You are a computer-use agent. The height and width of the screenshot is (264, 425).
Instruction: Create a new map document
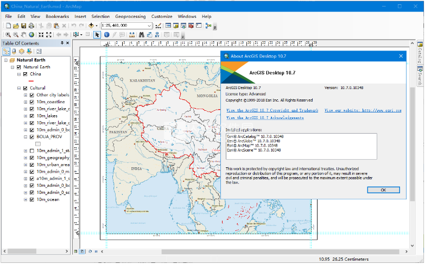click(x=8, y=26)
